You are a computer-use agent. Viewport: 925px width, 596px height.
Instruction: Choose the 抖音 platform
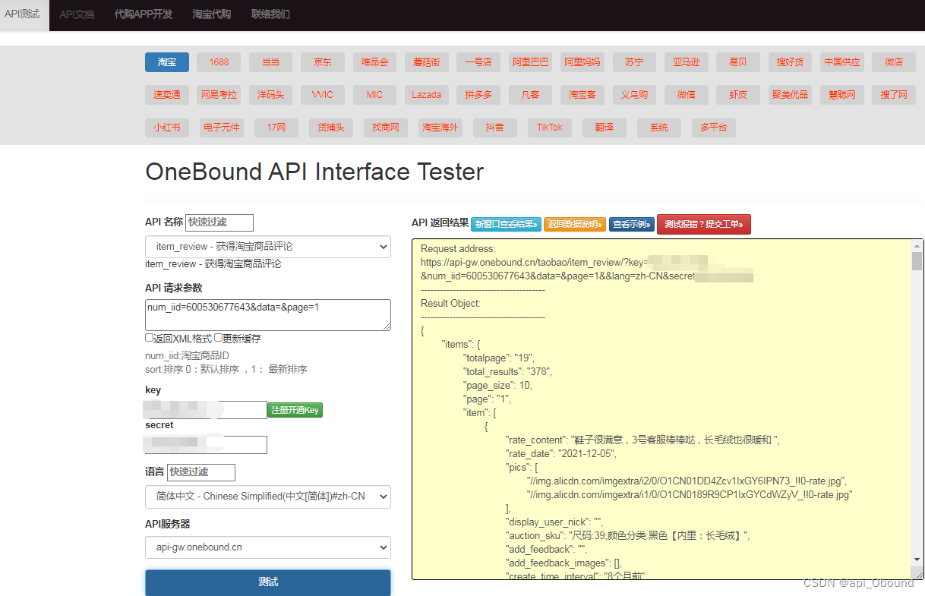click(495, 128)
